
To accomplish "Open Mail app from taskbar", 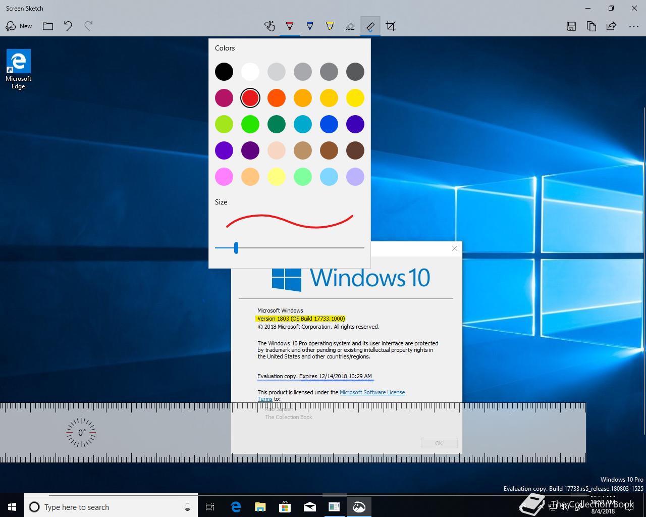I will [310, 507].
